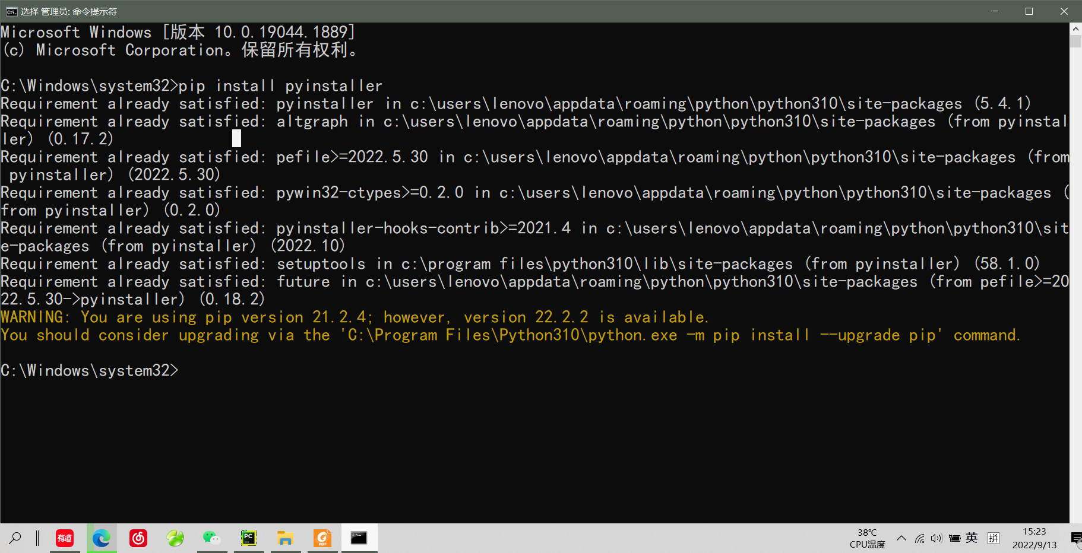Viewport: 1082px width, 553px height.
Task: Launch Youdao dictionary from the taskbar
Action: click(x=65, y=538)
